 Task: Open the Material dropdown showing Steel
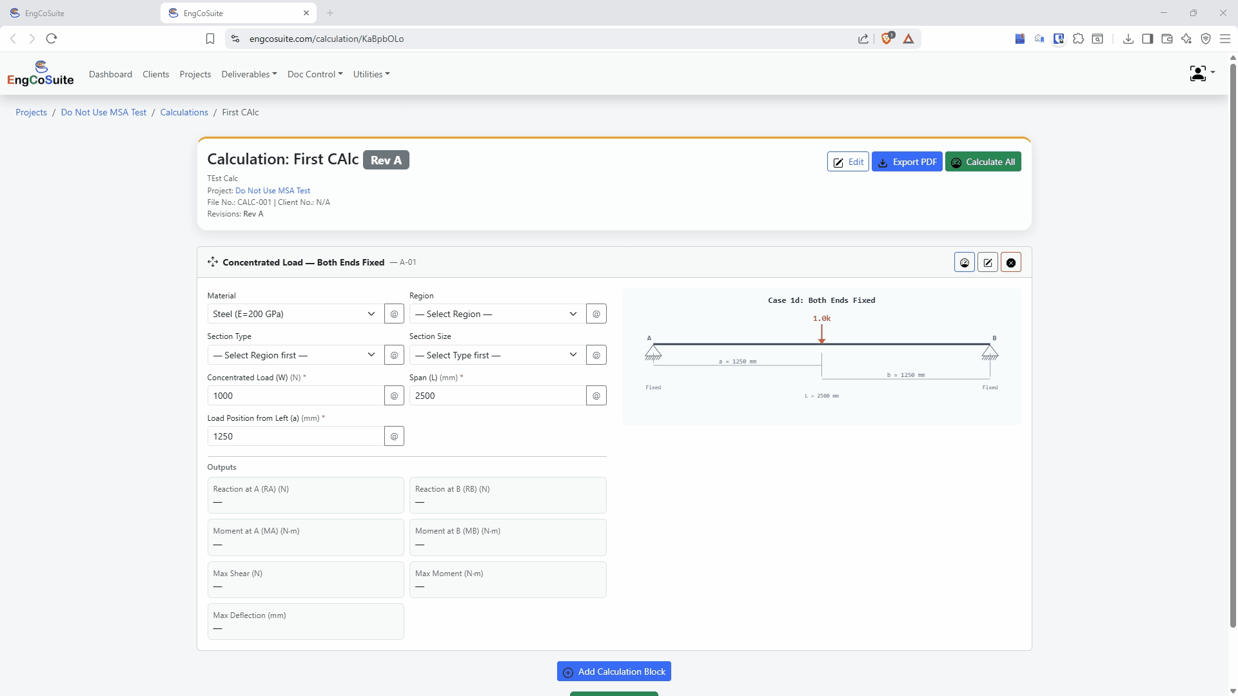pos(294,314)
